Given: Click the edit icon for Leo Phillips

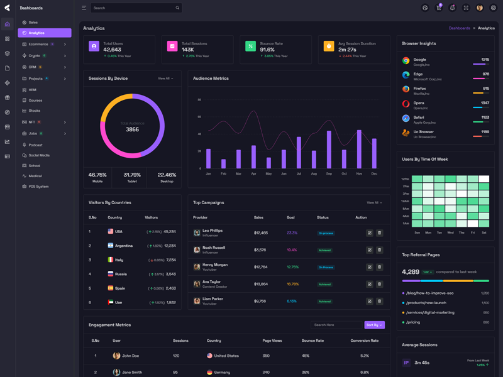Looking at the screenshot, I should (370, 233).
